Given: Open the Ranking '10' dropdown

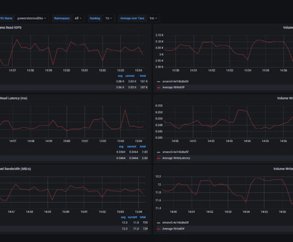Looking at the screenshot, I should click(109, 18).
